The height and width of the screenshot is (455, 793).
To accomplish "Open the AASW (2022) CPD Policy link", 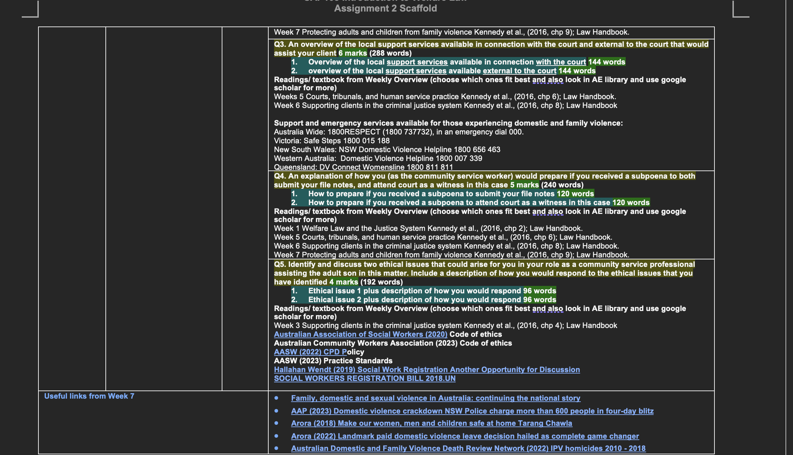I will pyautogui.click(x=310, y=352).
